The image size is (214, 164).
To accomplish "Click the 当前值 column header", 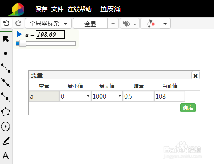I will click(x=170, y=86).
